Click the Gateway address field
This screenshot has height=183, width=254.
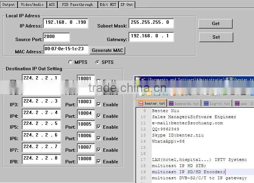151,37
